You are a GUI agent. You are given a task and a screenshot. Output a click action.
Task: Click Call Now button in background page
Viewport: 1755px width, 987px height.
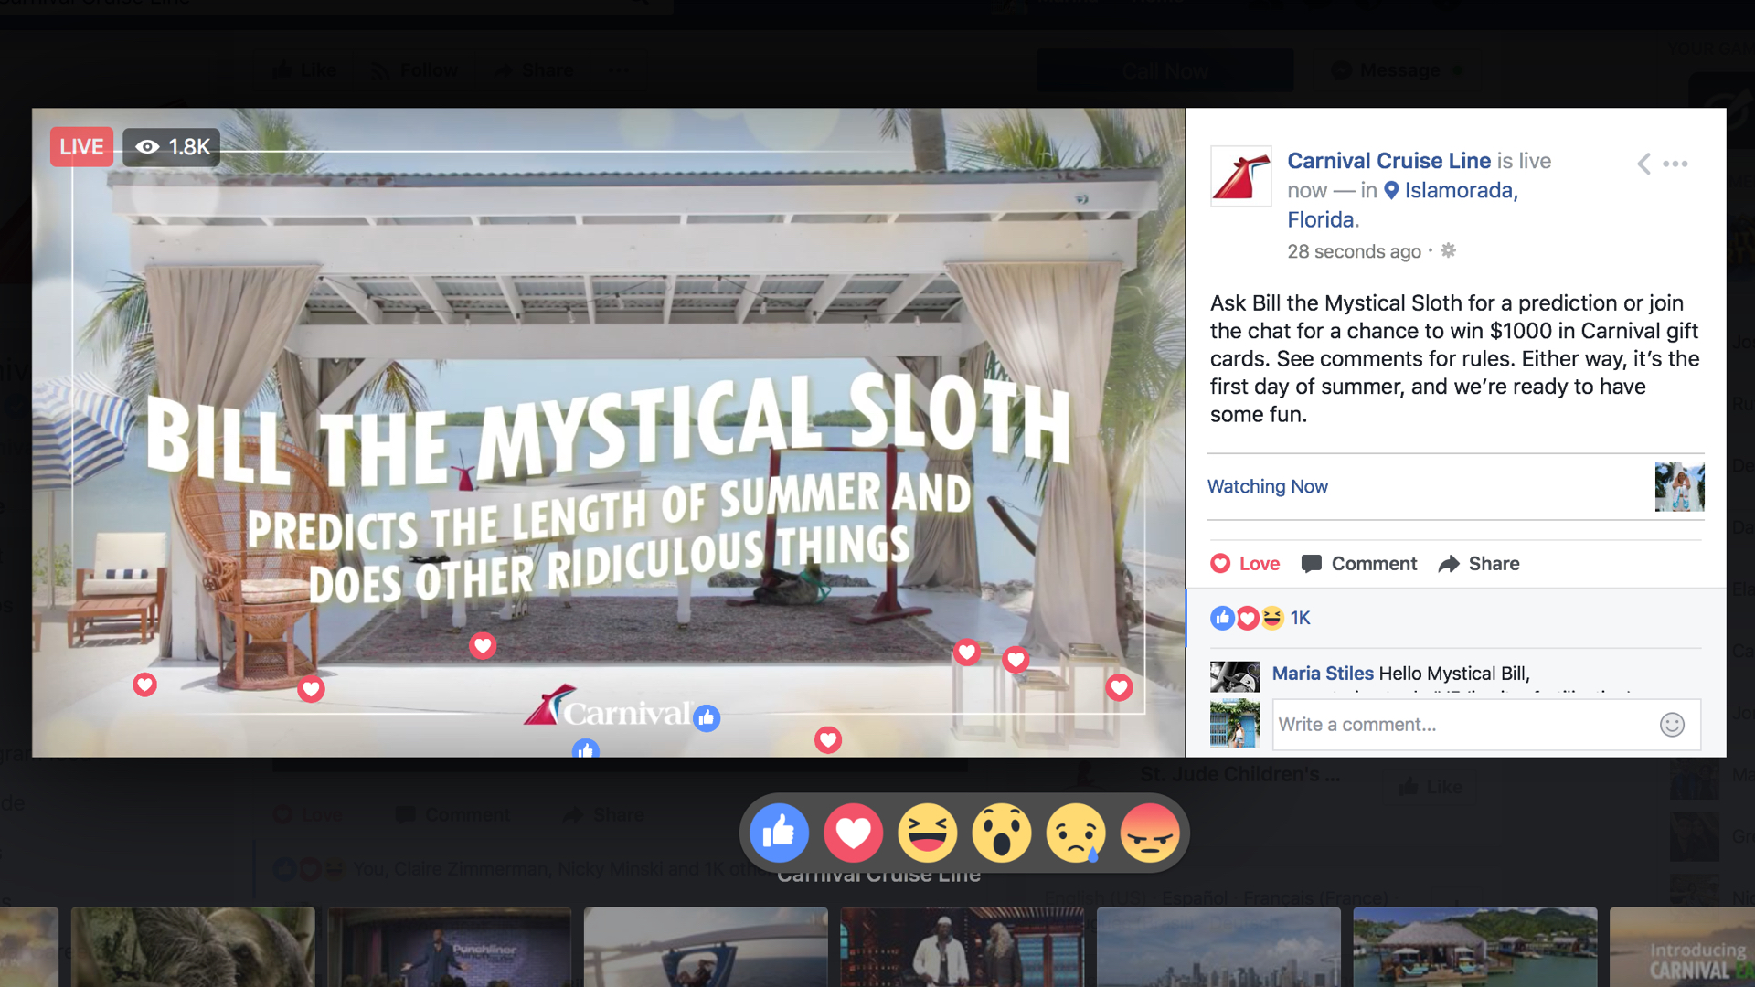click(x=1165, y=70)
